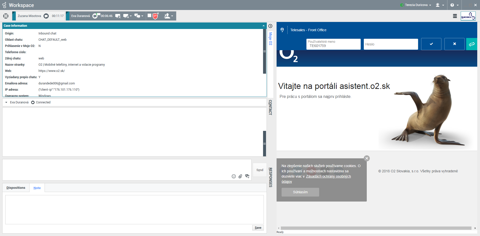This screenshot has width=480, height=236.
Task: Collapse the Eva Duranová connected section
Action: (x=6, y=102)
